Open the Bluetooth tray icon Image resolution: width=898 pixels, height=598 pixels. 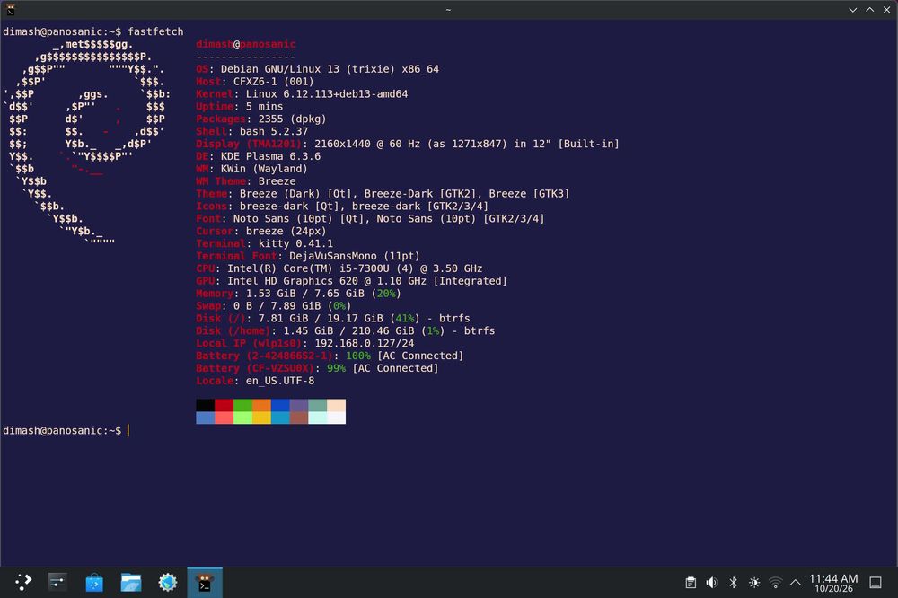pos(733,583)
